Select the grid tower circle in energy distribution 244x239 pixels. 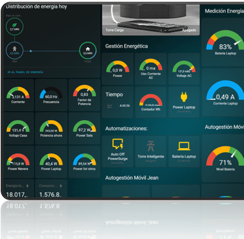tap(14, 51)
